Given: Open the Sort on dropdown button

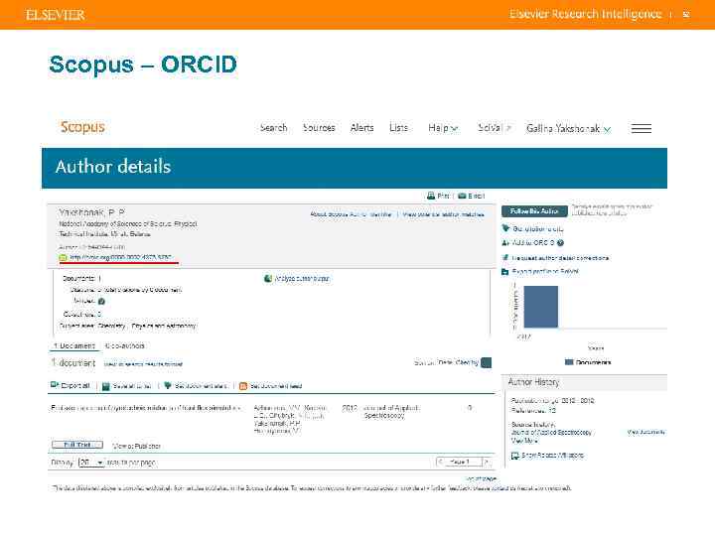Looking at the screenshot, I should click(486, 363).
